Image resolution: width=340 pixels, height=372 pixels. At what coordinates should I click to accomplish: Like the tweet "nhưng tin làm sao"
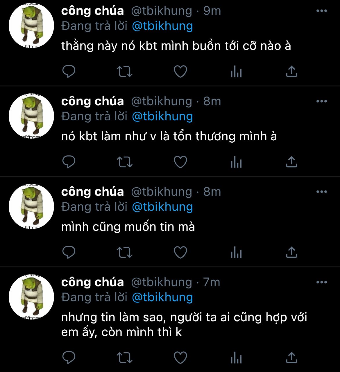click(180, 358)
